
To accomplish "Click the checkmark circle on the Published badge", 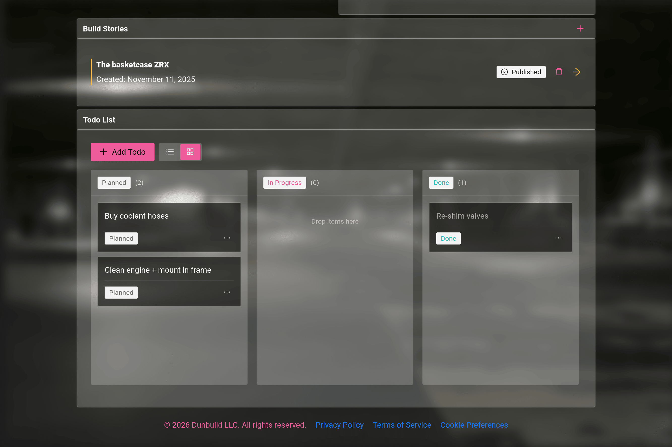I will (504, 72).
